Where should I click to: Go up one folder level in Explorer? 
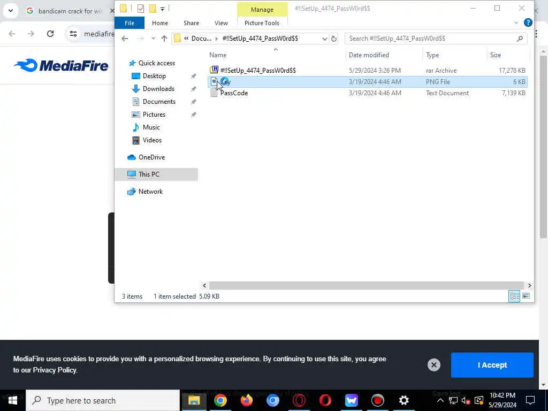click(x=164, y=39)
